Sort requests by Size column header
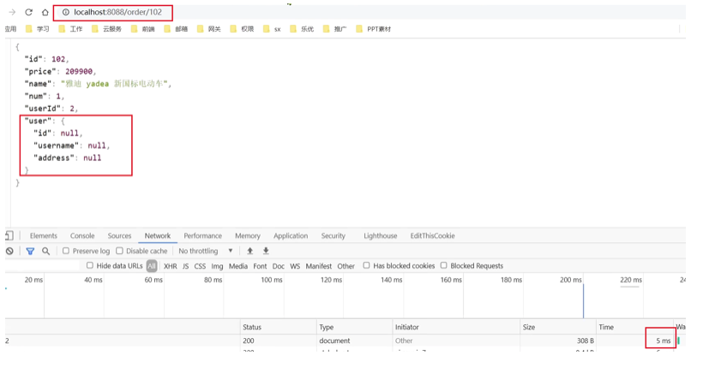715x385 pixels. click(x=557, y=327)
